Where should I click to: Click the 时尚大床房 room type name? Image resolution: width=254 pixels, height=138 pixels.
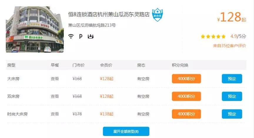point(17,114)
